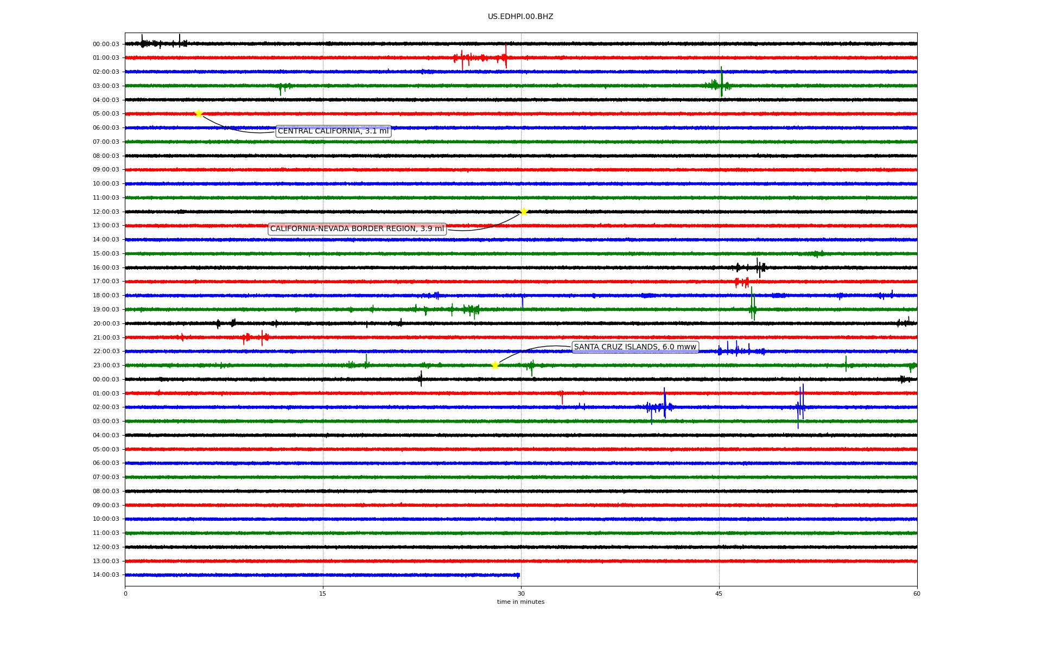Click the US.EDHPI.00.BHZ plot title
Image resolution: width=1042 pixels, height=651 pixels.
click(x=520, y=17)
